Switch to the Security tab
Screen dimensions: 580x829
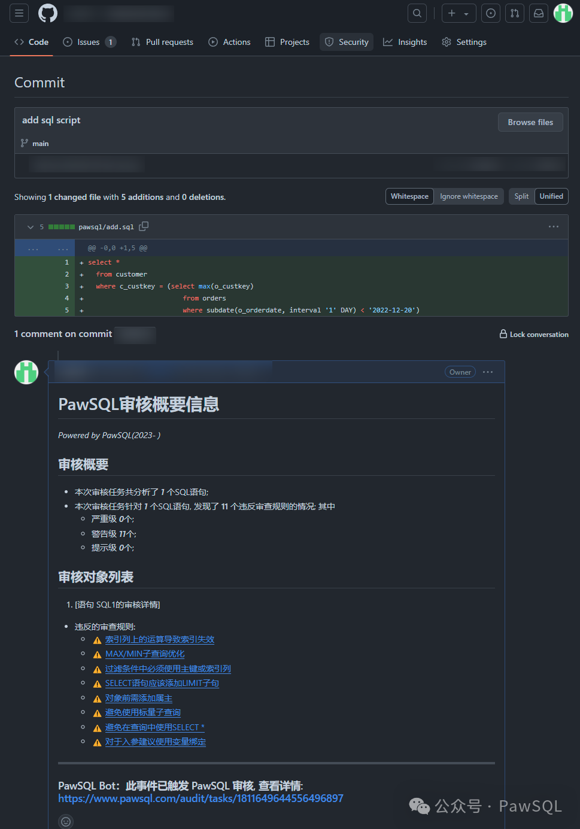346,42
